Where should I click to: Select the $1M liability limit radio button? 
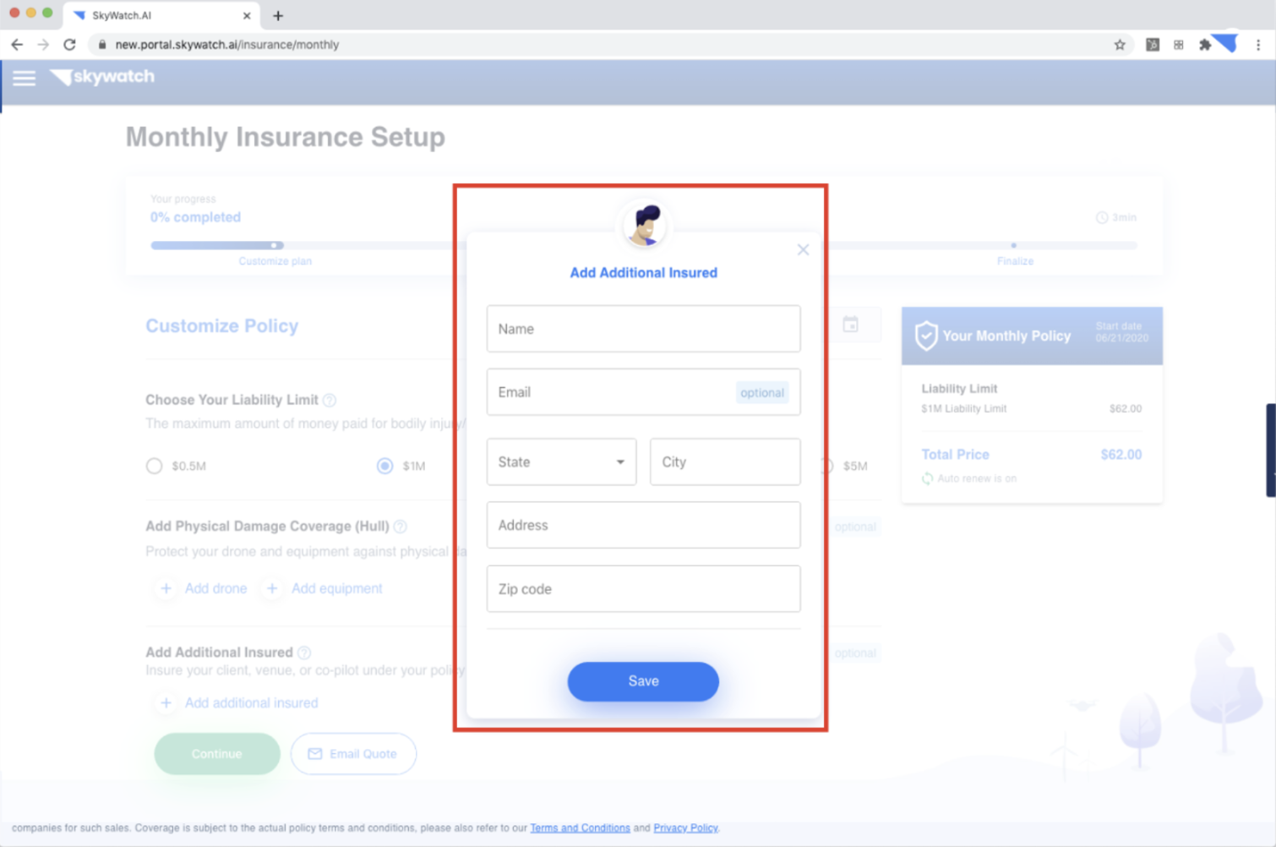coord(385,466)
